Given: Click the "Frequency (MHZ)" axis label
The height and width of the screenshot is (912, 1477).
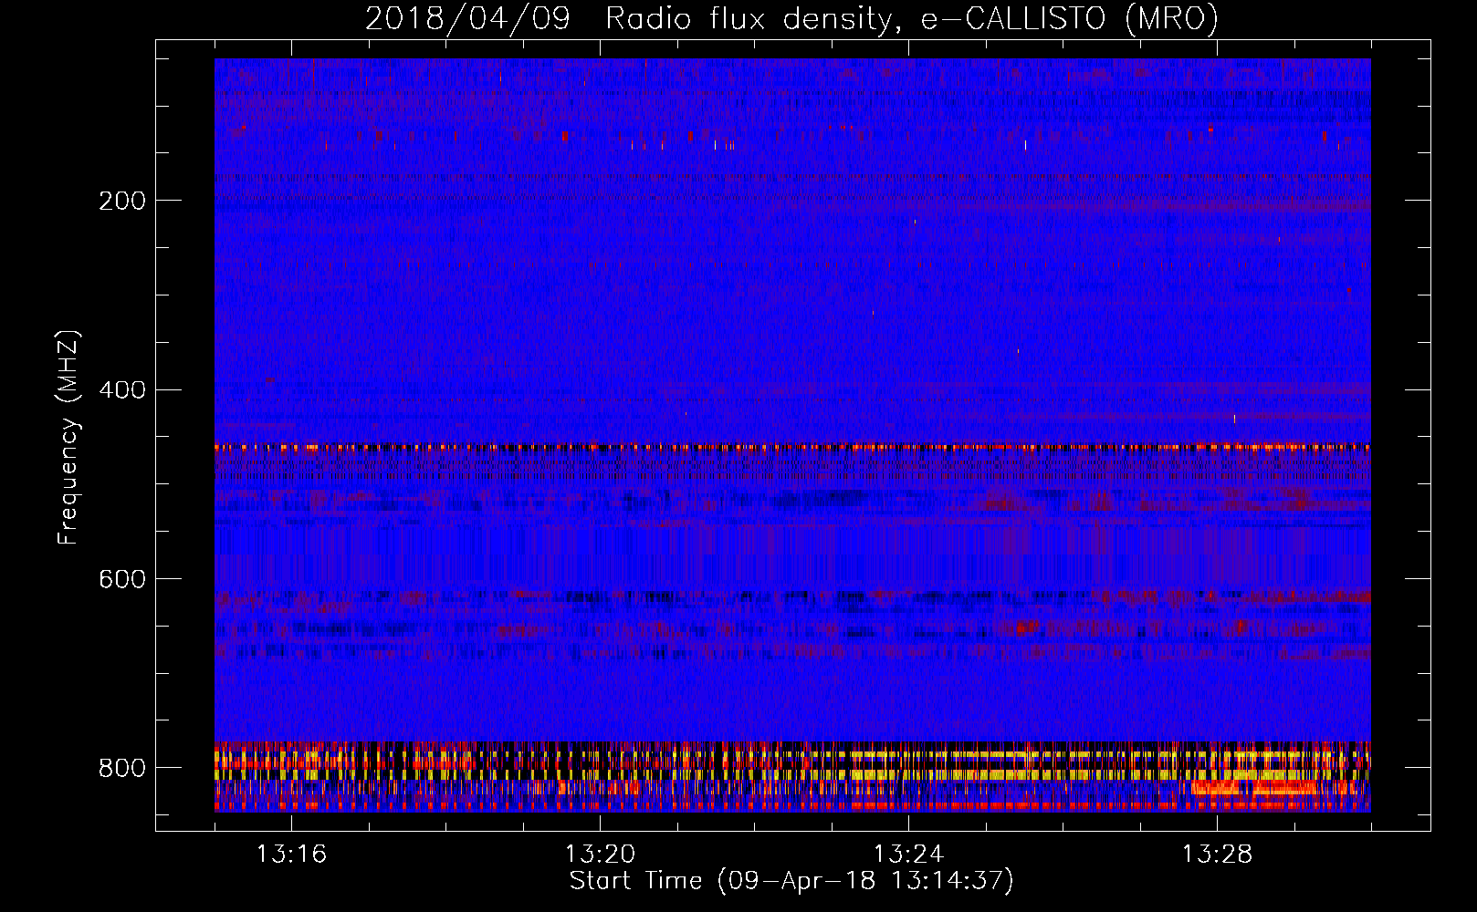Looking at the screenshot, I should [68, 437].
